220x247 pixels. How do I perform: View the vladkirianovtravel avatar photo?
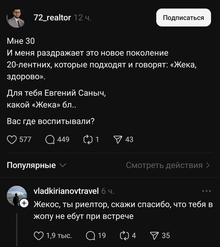point(16,196)
